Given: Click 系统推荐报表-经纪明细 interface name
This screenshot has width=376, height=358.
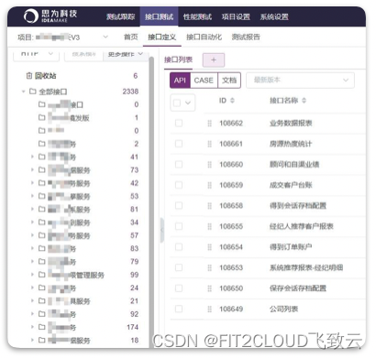Looking at the screenshot, I should [306, 267].
